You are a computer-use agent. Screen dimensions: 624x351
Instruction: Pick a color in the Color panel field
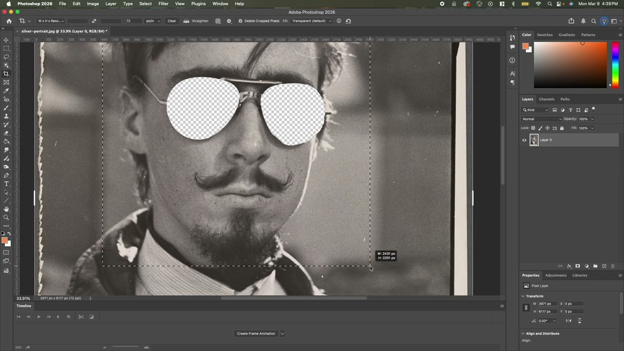[x=570, y=65]
